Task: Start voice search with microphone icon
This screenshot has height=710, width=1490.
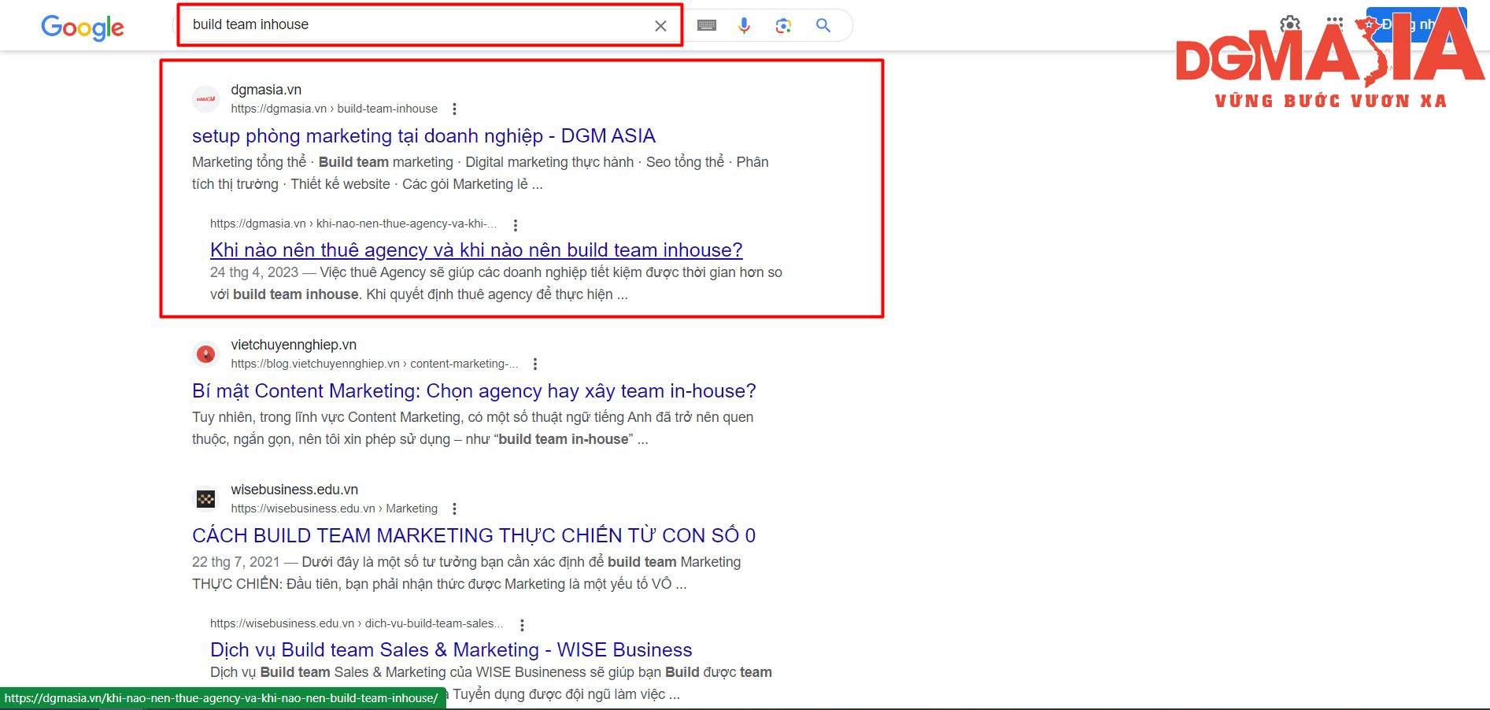Action: pyautogui.click(x=744, y=26)
